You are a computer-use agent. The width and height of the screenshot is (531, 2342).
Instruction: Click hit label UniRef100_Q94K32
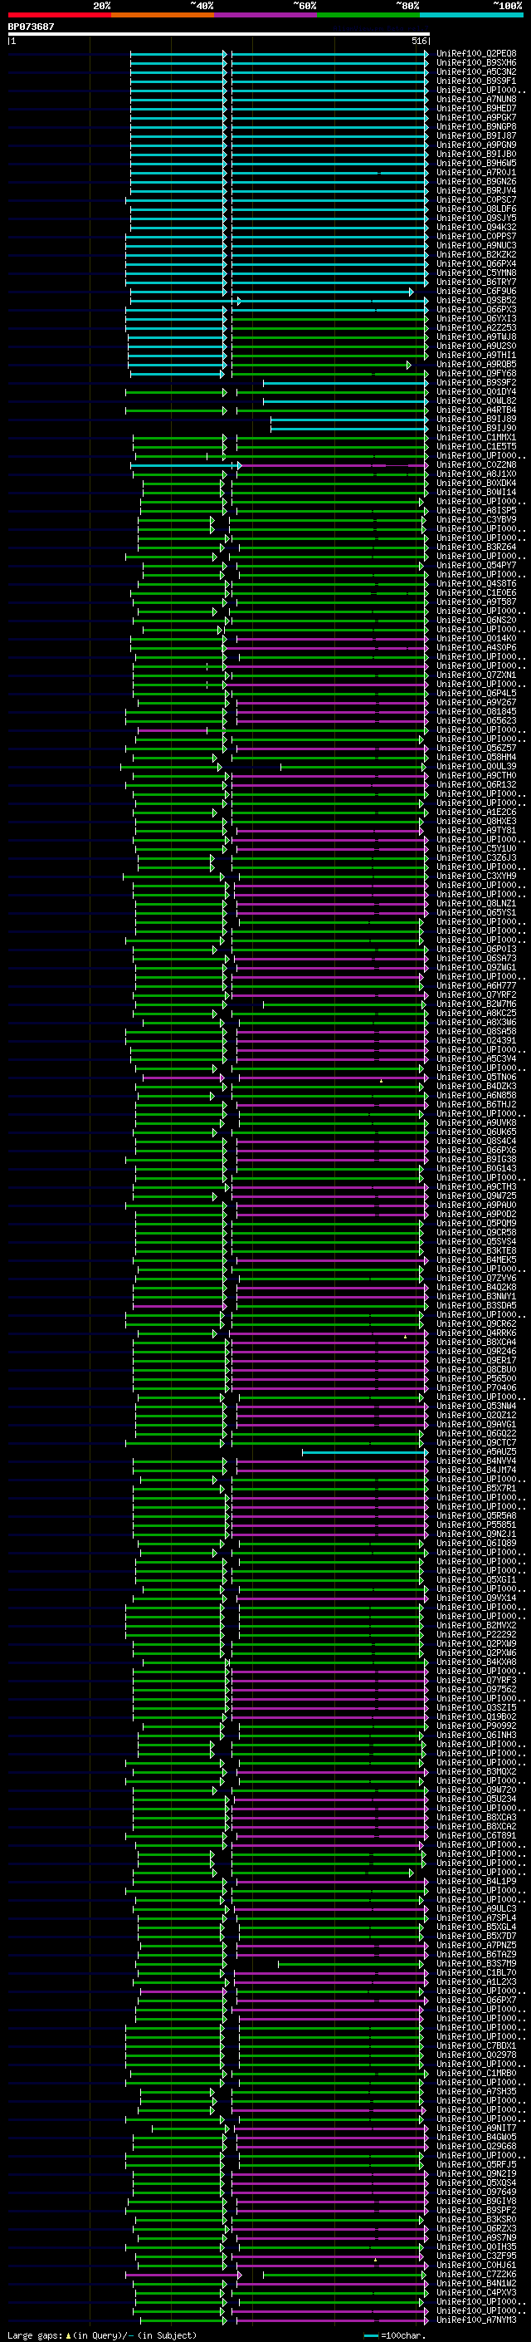click(476, 228)
